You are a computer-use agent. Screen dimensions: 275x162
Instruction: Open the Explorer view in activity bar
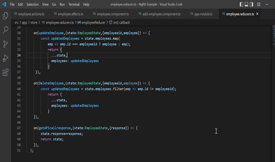point(5,16)
